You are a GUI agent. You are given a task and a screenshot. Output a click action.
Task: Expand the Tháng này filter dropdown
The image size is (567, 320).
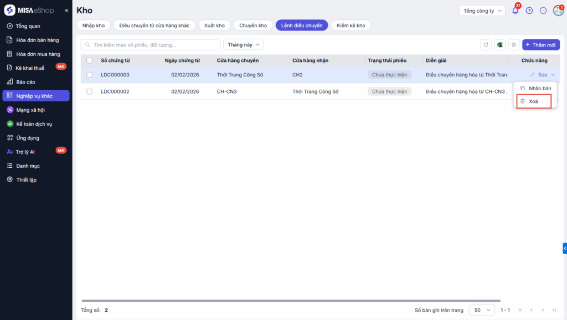coord(243,45)
